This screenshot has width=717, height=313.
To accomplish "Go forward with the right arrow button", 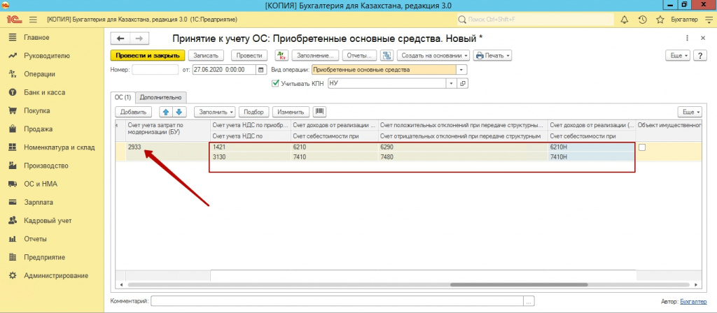I will (139, 39).
